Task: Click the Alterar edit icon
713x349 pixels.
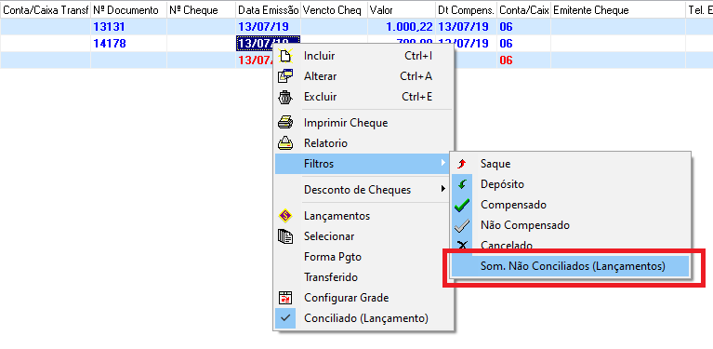Action: tap(285, 76)
